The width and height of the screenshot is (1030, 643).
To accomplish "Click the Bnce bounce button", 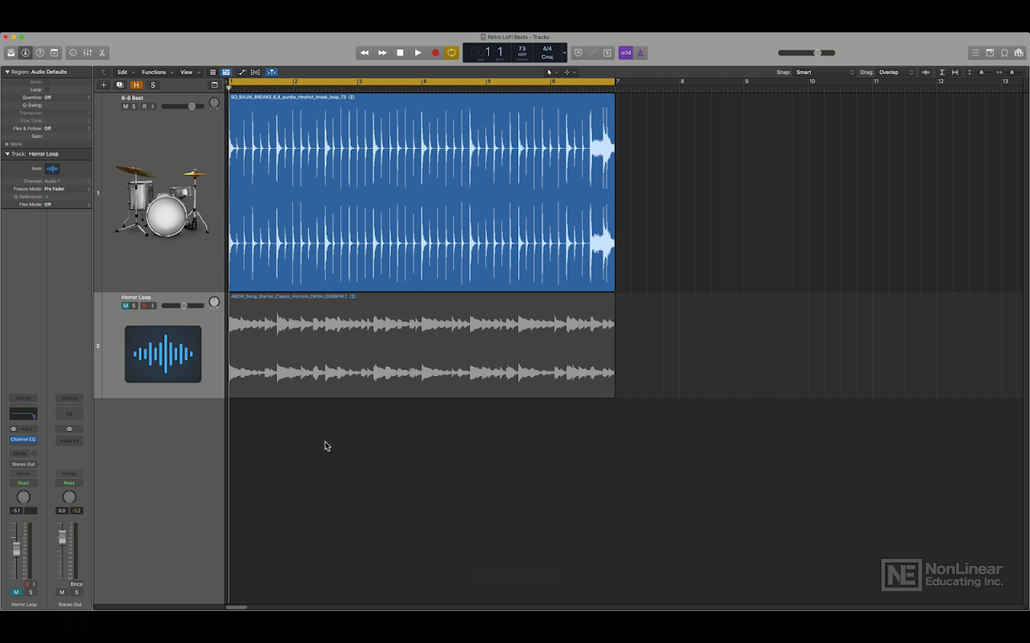I will point(76,584).
